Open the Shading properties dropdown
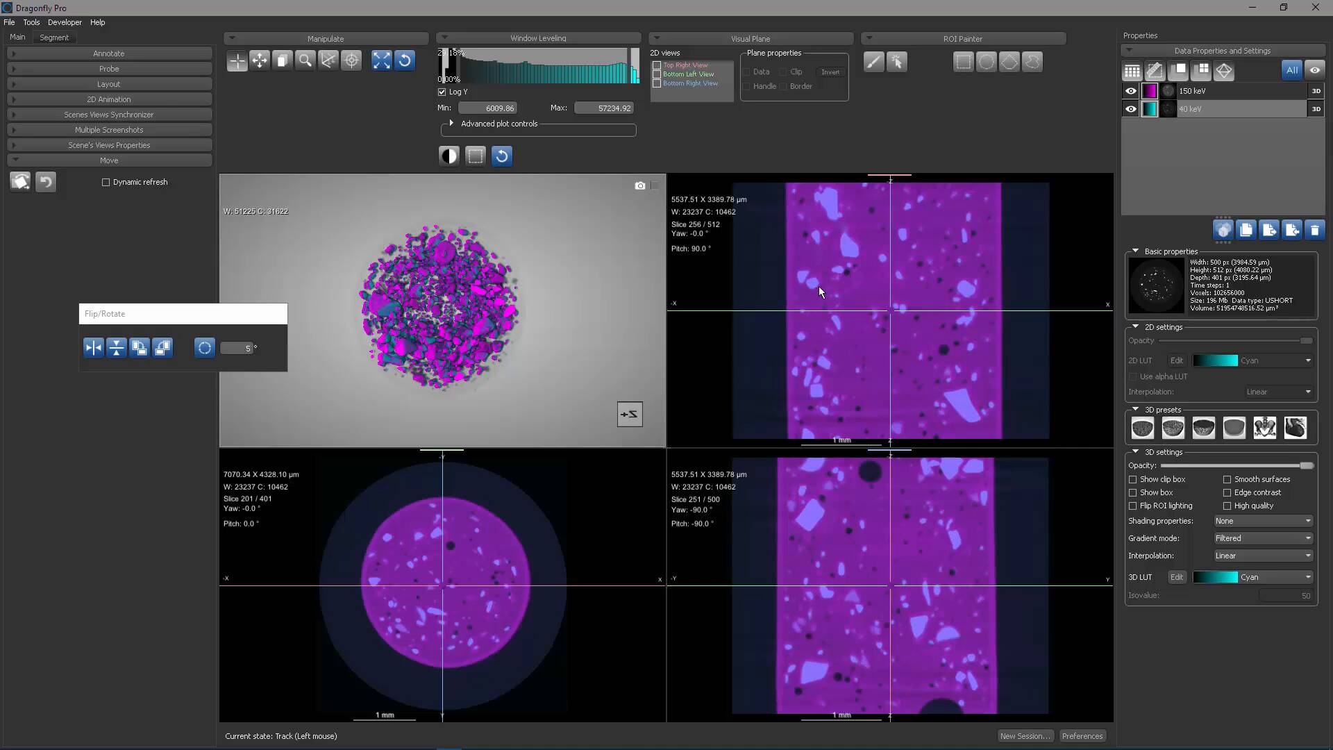1333x750 pixels. 1264,522
